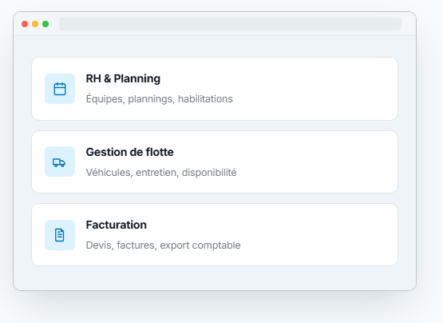Click 'Équipes, plannings, habilitations' description
The image size is (443, 323).
pyautogui.click(x=160, y=99)
